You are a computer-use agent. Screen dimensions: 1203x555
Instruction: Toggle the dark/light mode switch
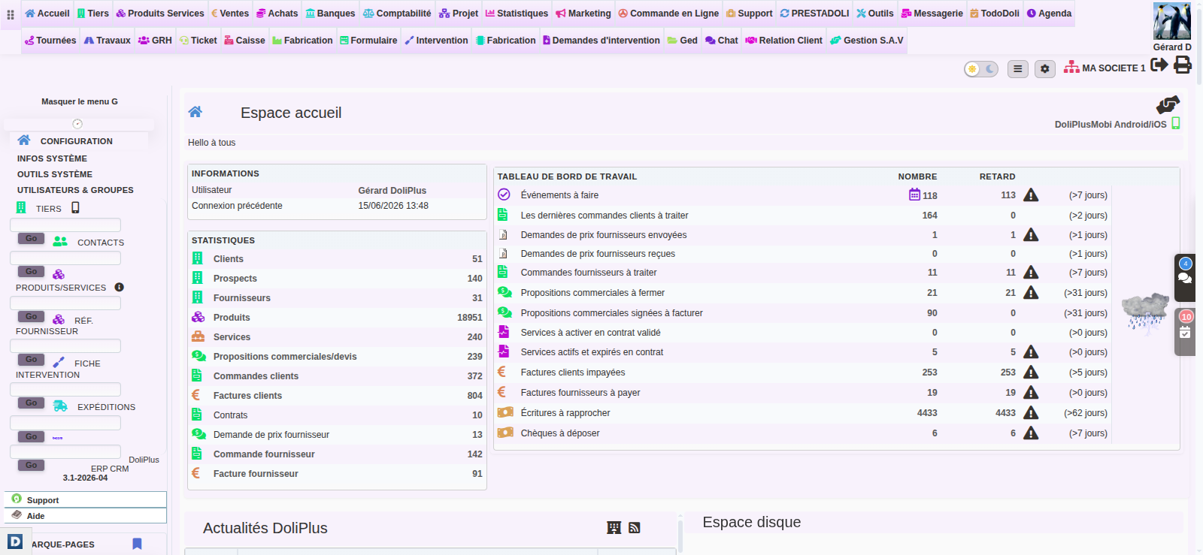coord(981,69)
